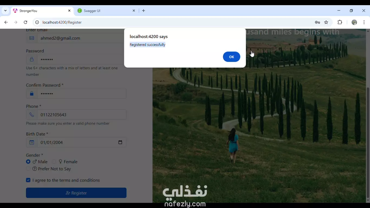Restore down the browser window
Screen dimensions: 370x208
tap(351, 11)
